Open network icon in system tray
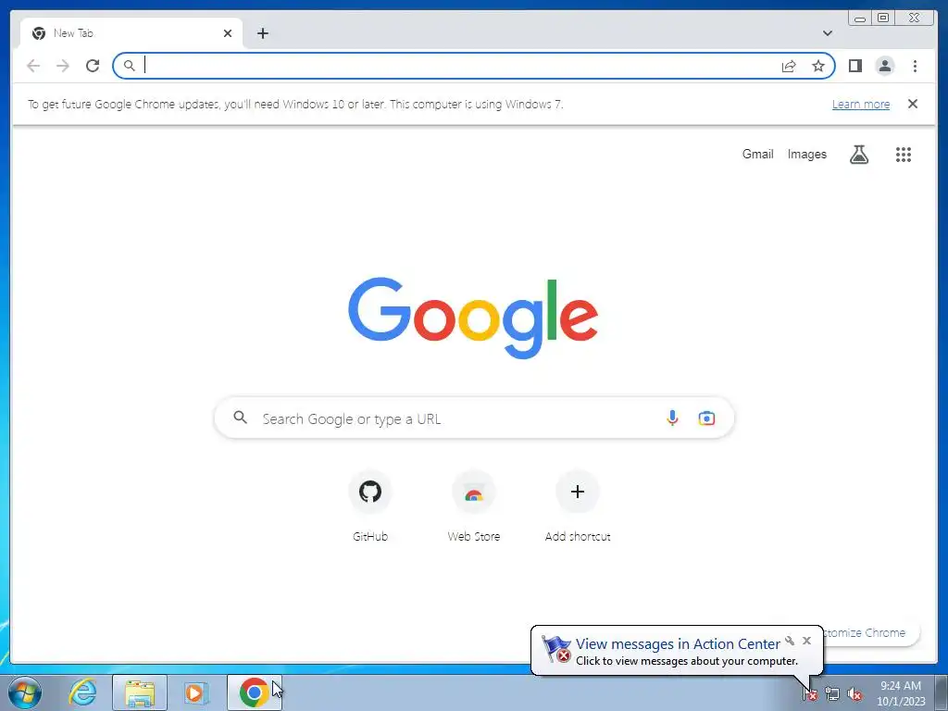The width and height of the screenshot is (948, 711). click(832, 694)
